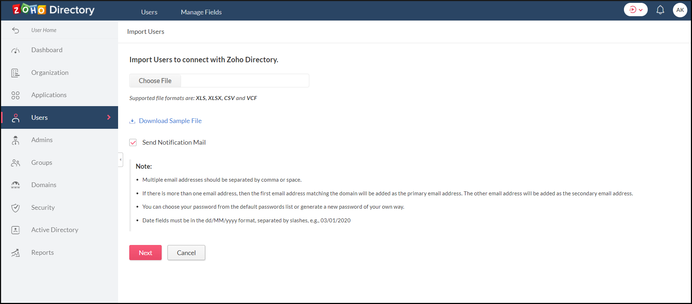Click the Import Users page title
Image resolution: width=692 pixels, height=304 pixels.
pos(145,32)
